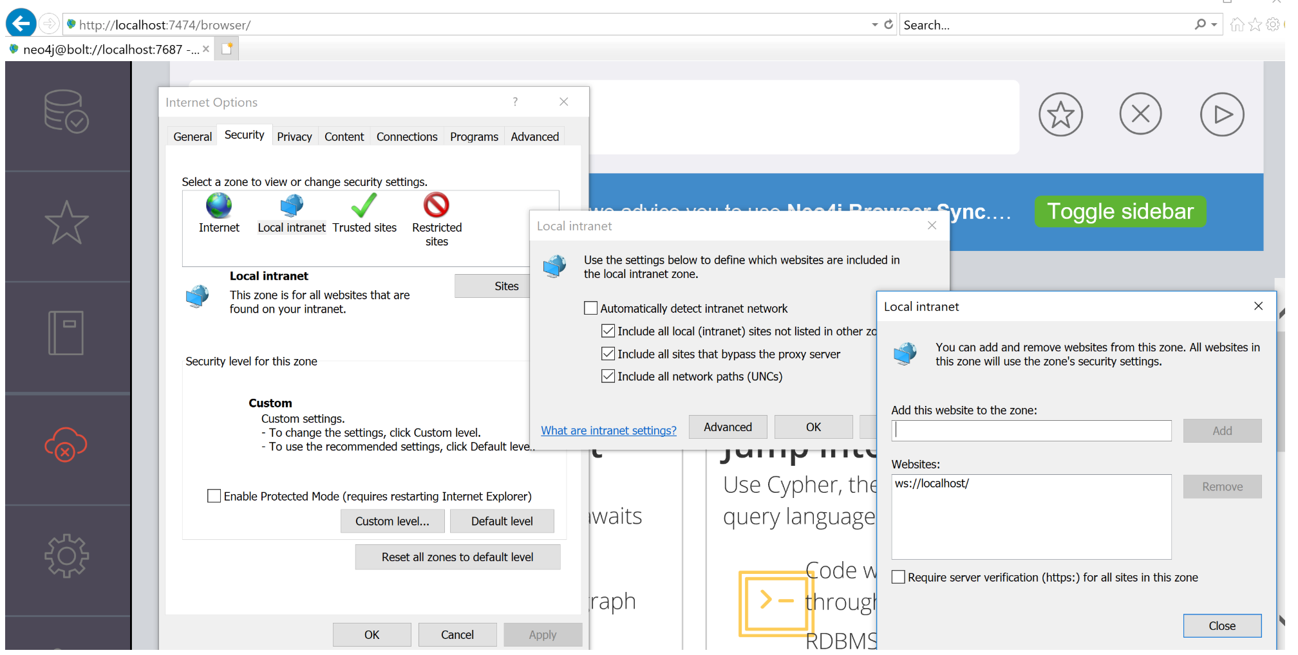This screenshot has height=655, width=1298.
Task: Click Reset all zones to default level
Action: [457, 557]
